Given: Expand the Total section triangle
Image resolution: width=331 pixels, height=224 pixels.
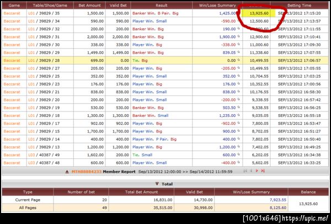Looking at the screenshot, I should point(157,184).
